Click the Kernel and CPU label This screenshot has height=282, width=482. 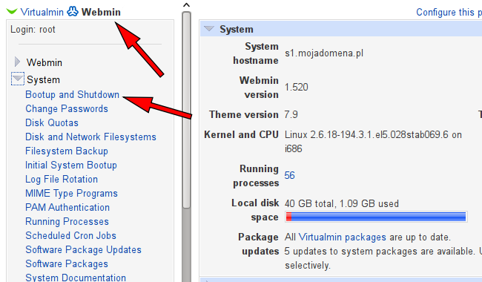(241, 135)
